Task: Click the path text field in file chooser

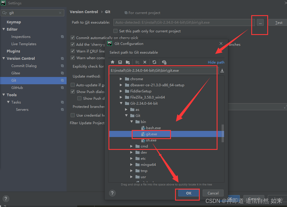Action: (164, 71)
